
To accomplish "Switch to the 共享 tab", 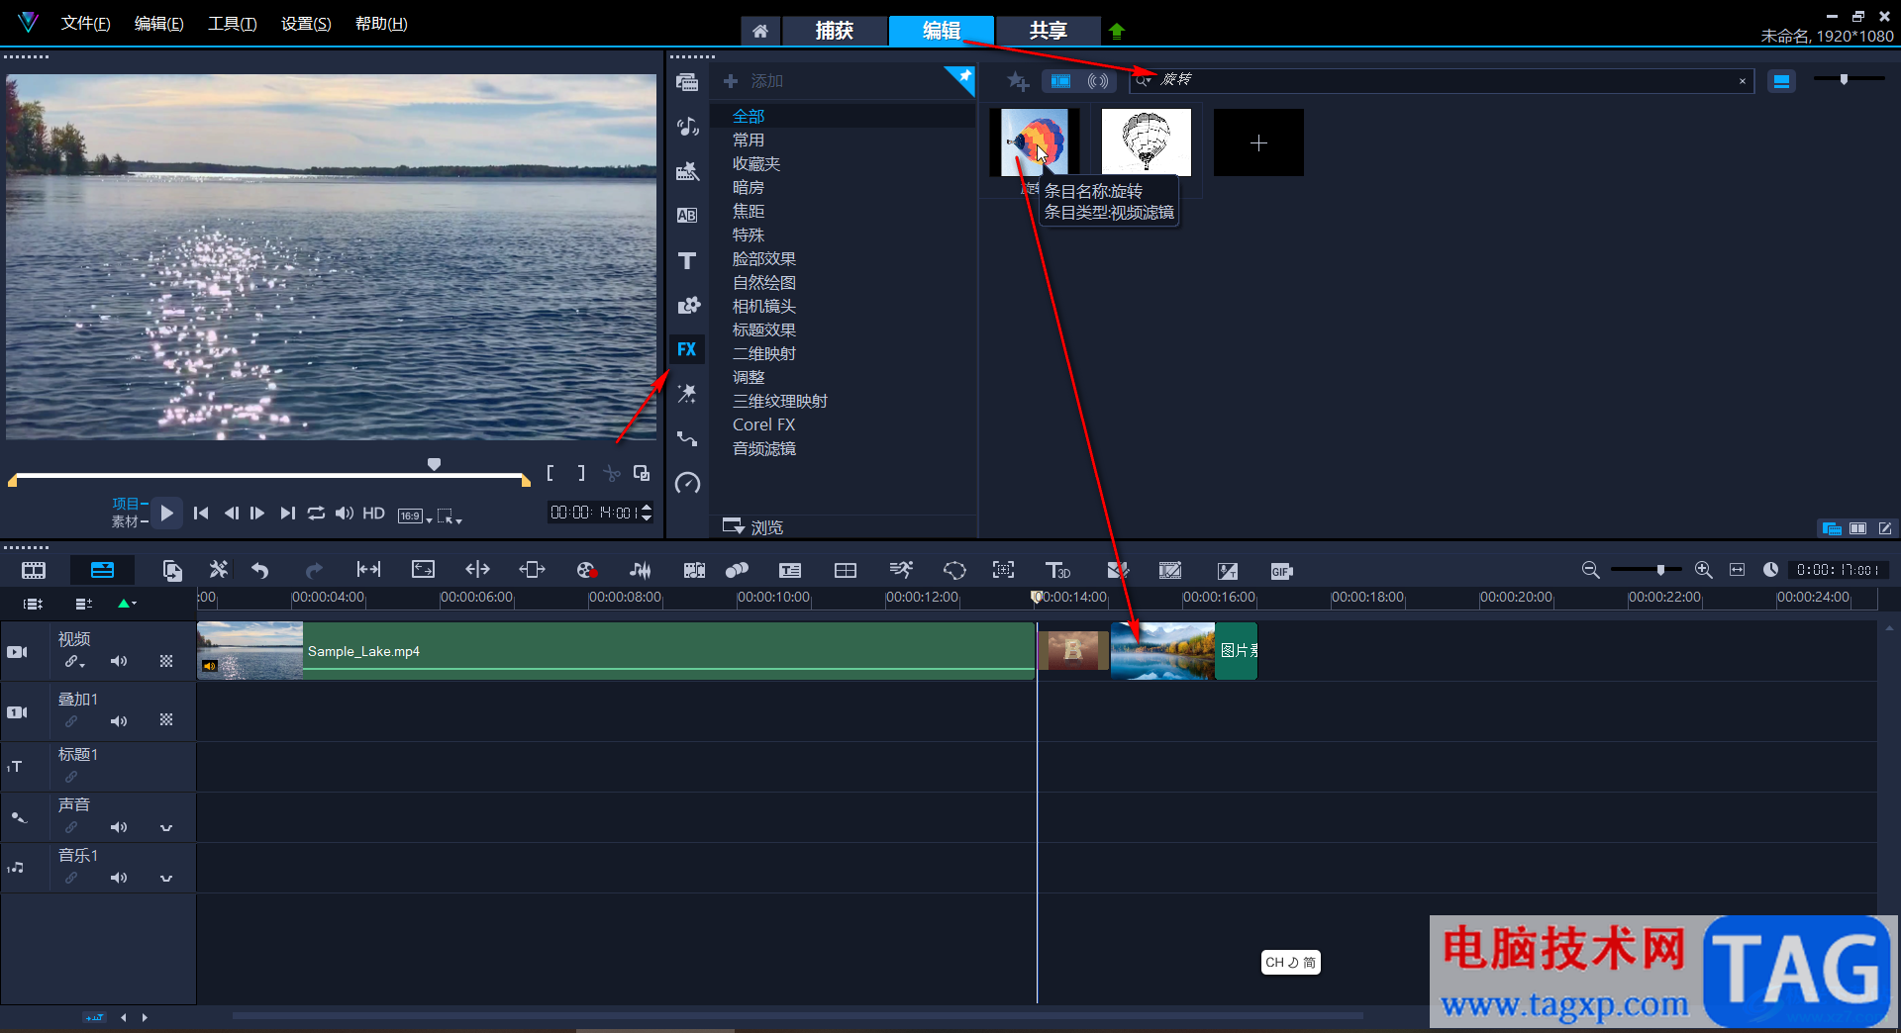I will 1048,31.
